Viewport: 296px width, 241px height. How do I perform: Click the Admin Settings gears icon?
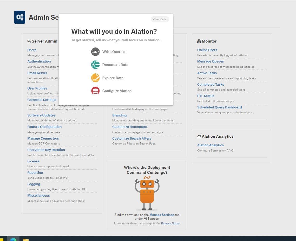coord(20,17)
